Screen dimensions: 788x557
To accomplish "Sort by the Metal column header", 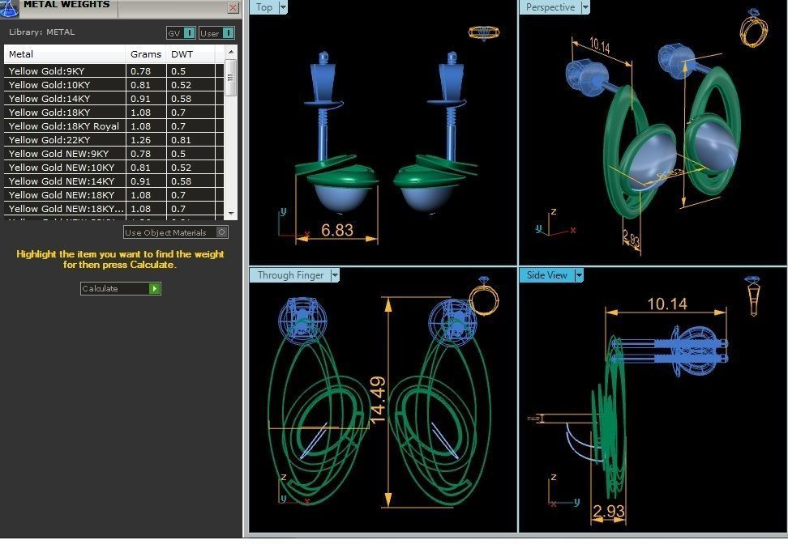I will pyautogui.click(x=65, y=54).
